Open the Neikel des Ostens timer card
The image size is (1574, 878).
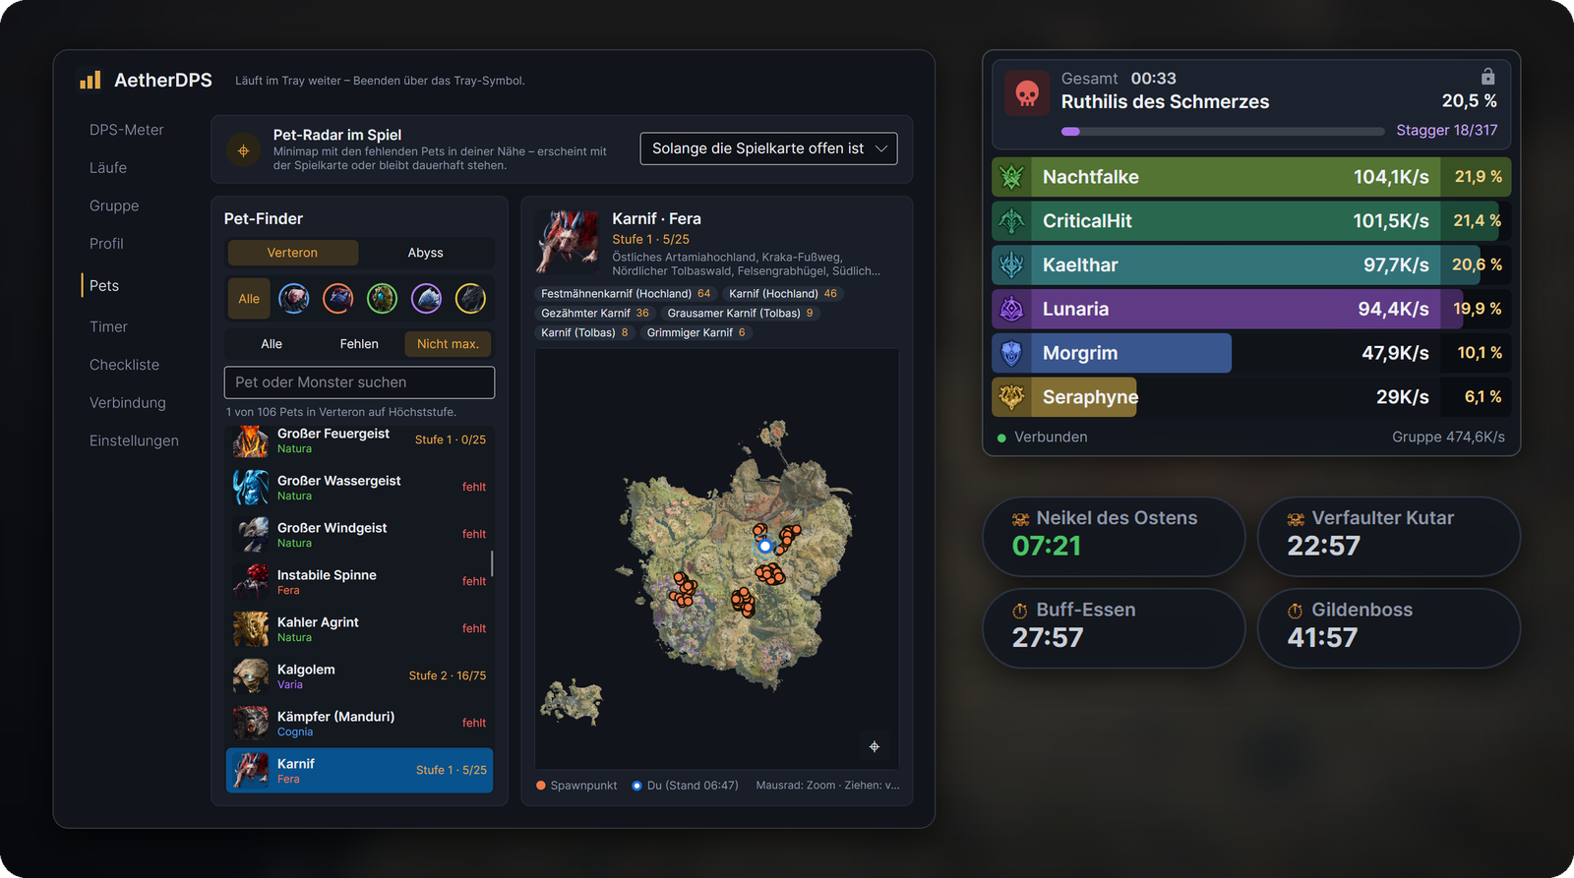[x=1114, y=536]
